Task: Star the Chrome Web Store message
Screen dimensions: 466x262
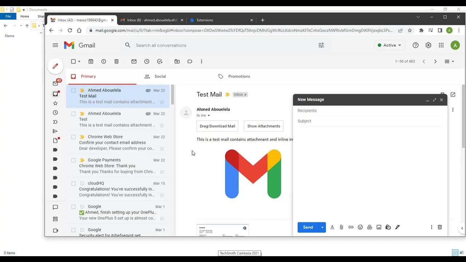Action: pos(162,148)
